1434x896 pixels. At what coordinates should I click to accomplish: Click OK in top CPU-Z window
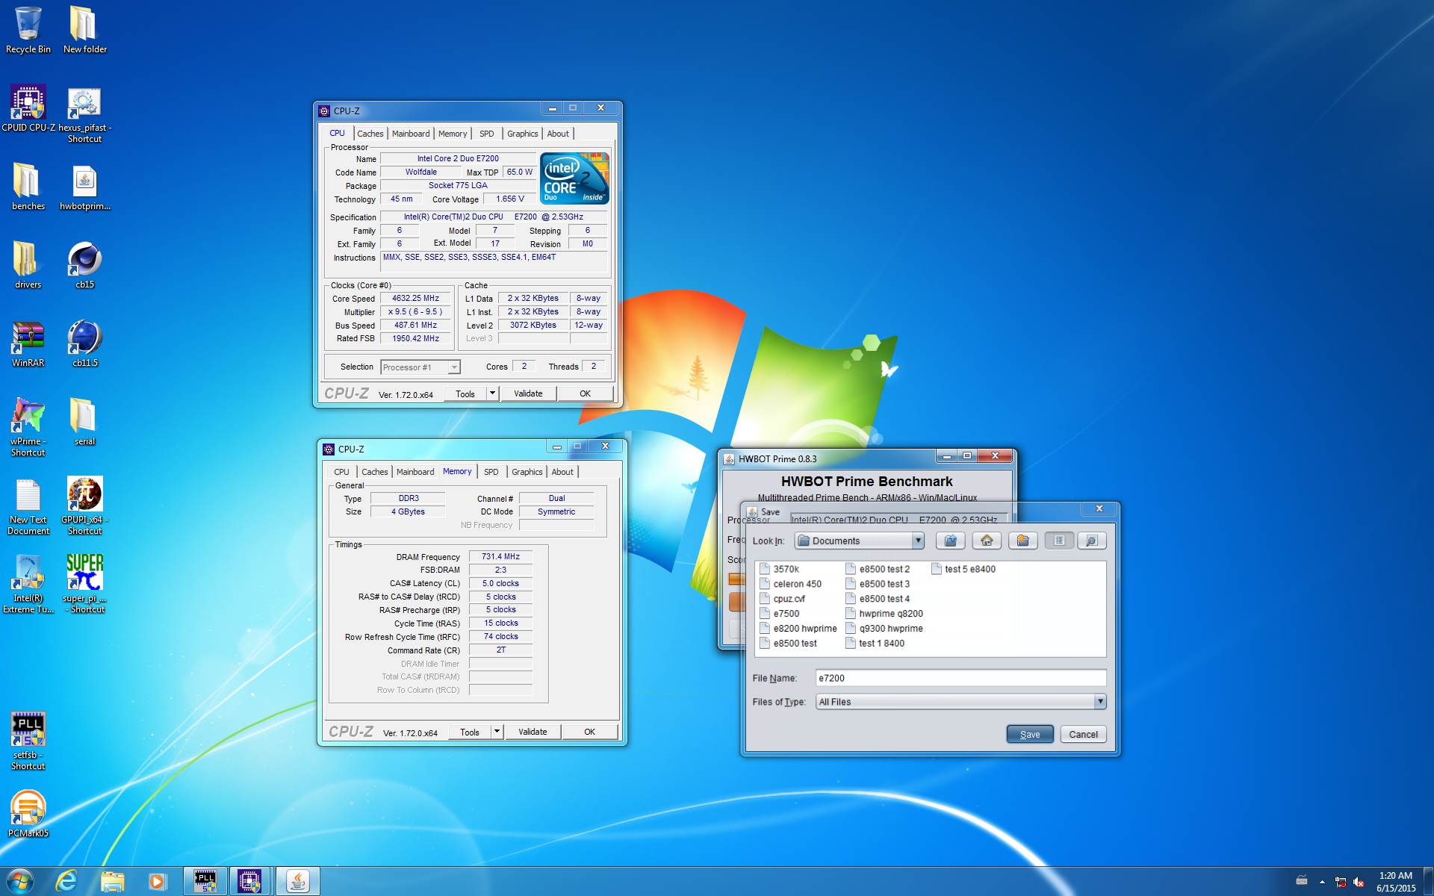coord(586,393)
